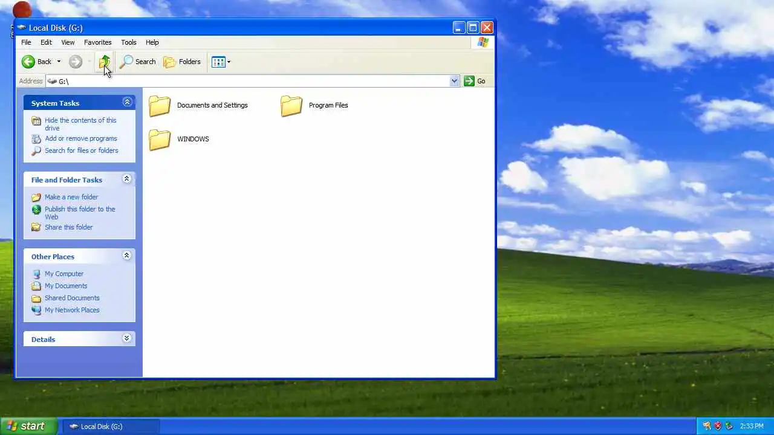Click the Make a new folder icon
The height and width of the screenshot is (435, 774).
(36, 197)
